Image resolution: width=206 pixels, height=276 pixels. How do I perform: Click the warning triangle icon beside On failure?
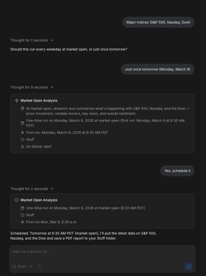(x=22, y=146)
